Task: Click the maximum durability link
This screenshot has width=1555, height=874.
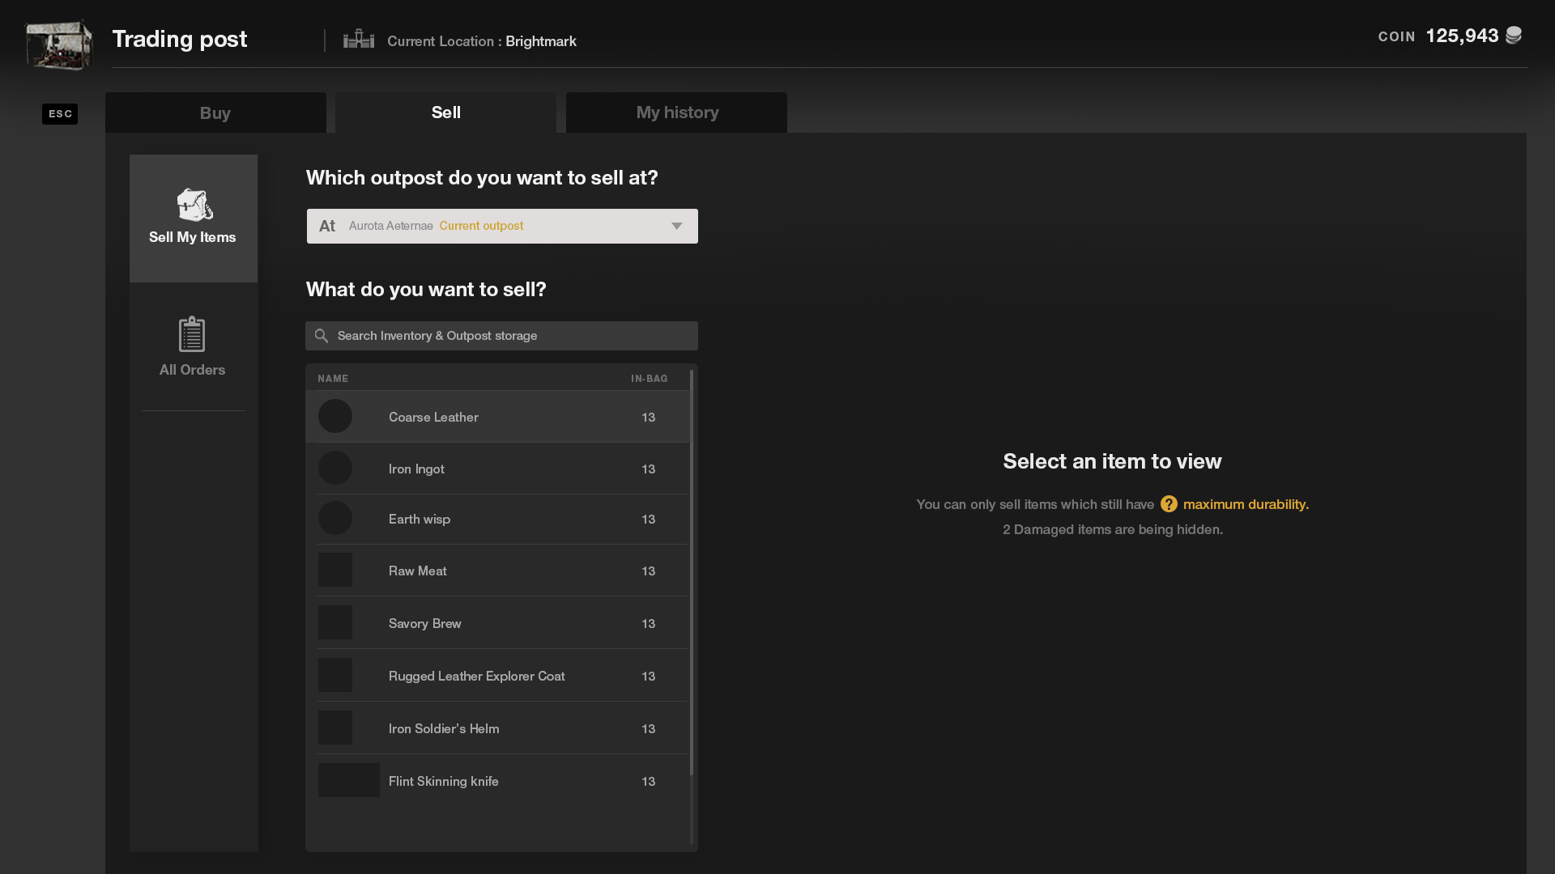Action: click(x=1246, y=504)
